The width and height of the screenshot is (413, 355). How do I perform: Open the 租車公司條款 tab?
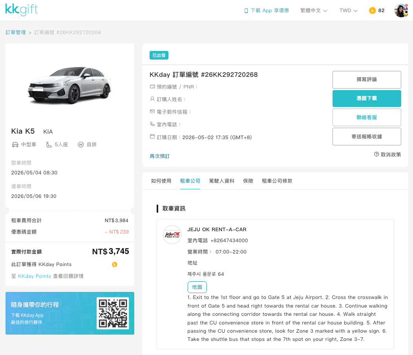tap(277, 181)
